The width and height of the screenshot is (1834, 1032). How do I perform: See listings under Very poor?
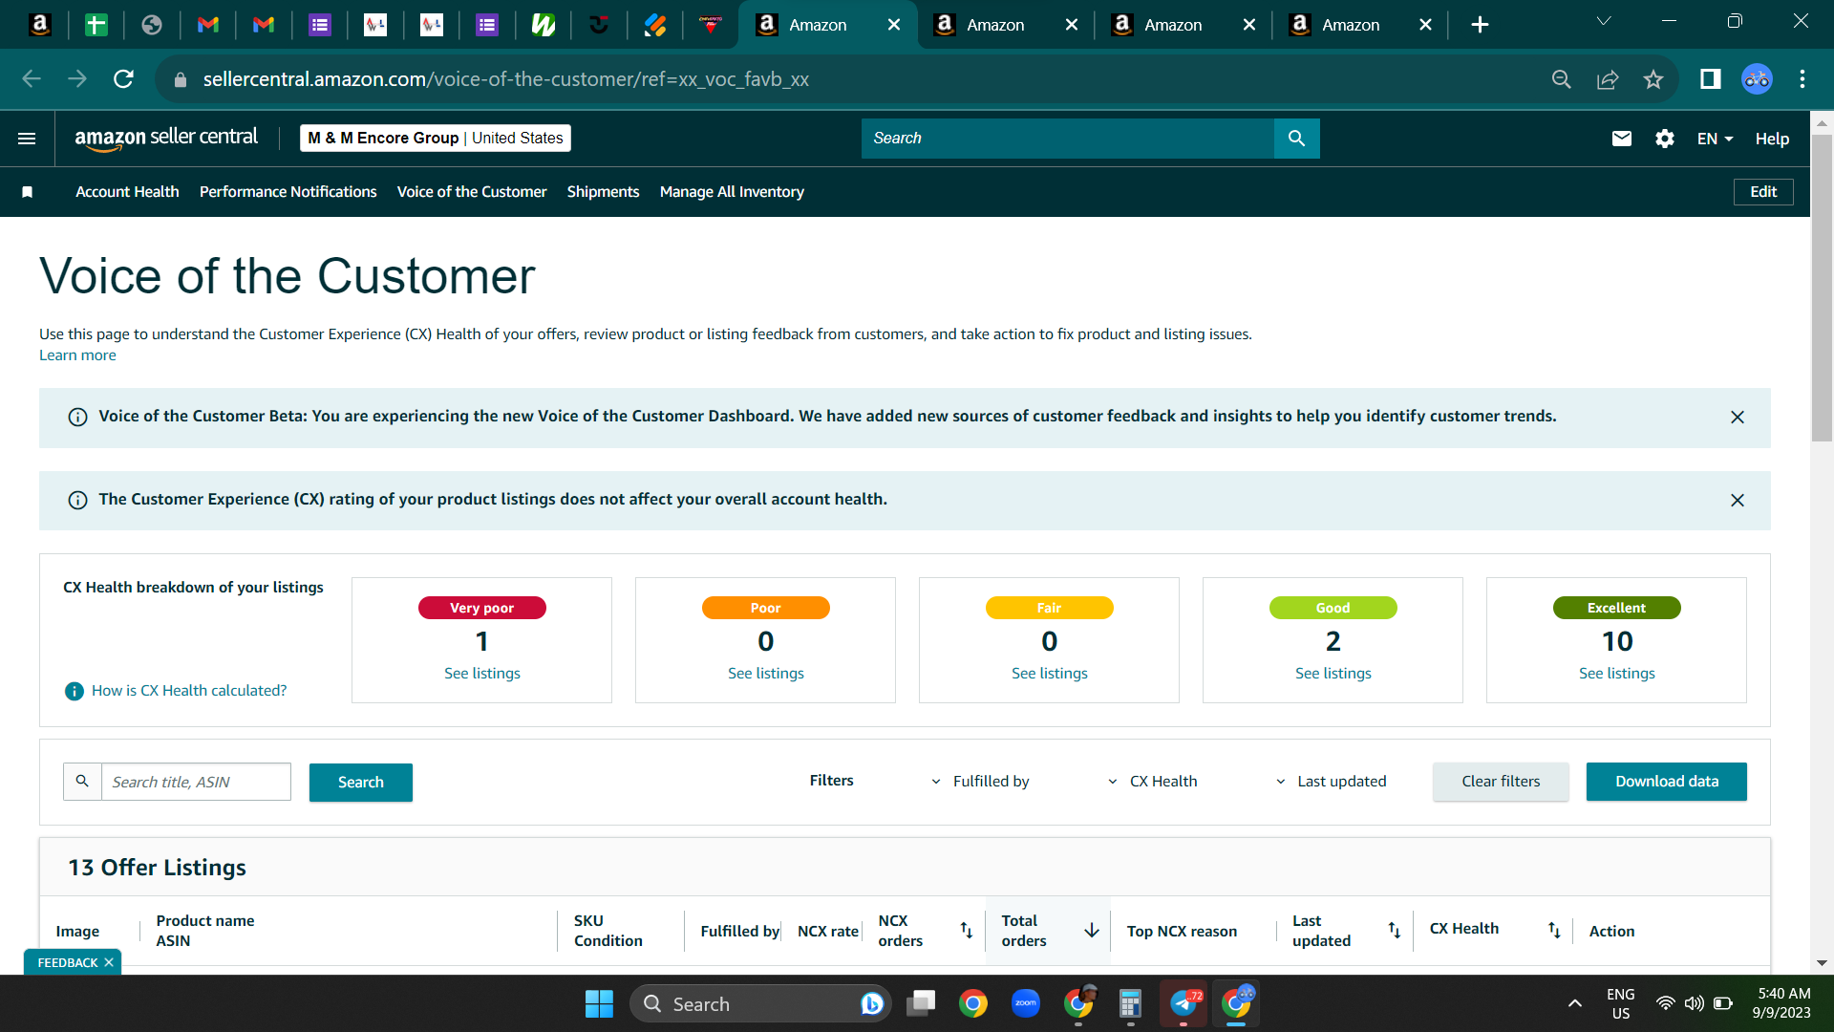click(x=482, y=674)
